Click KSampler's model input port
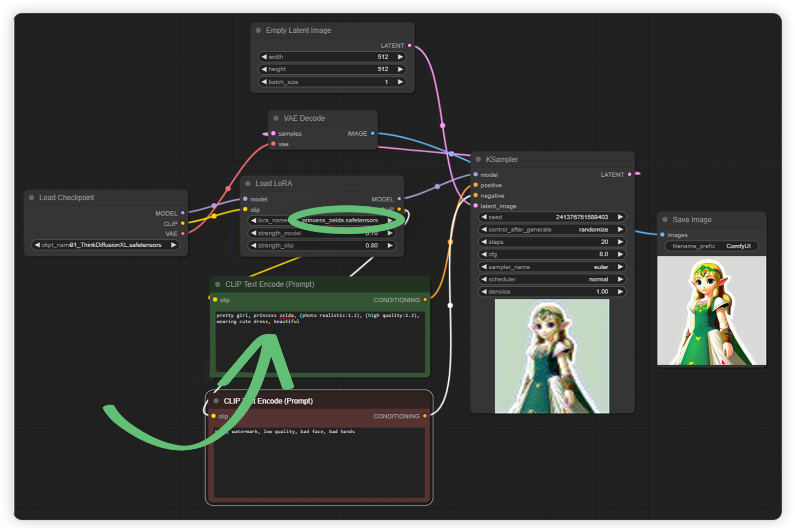Screen dimensions: 795x528 [476, 175]
